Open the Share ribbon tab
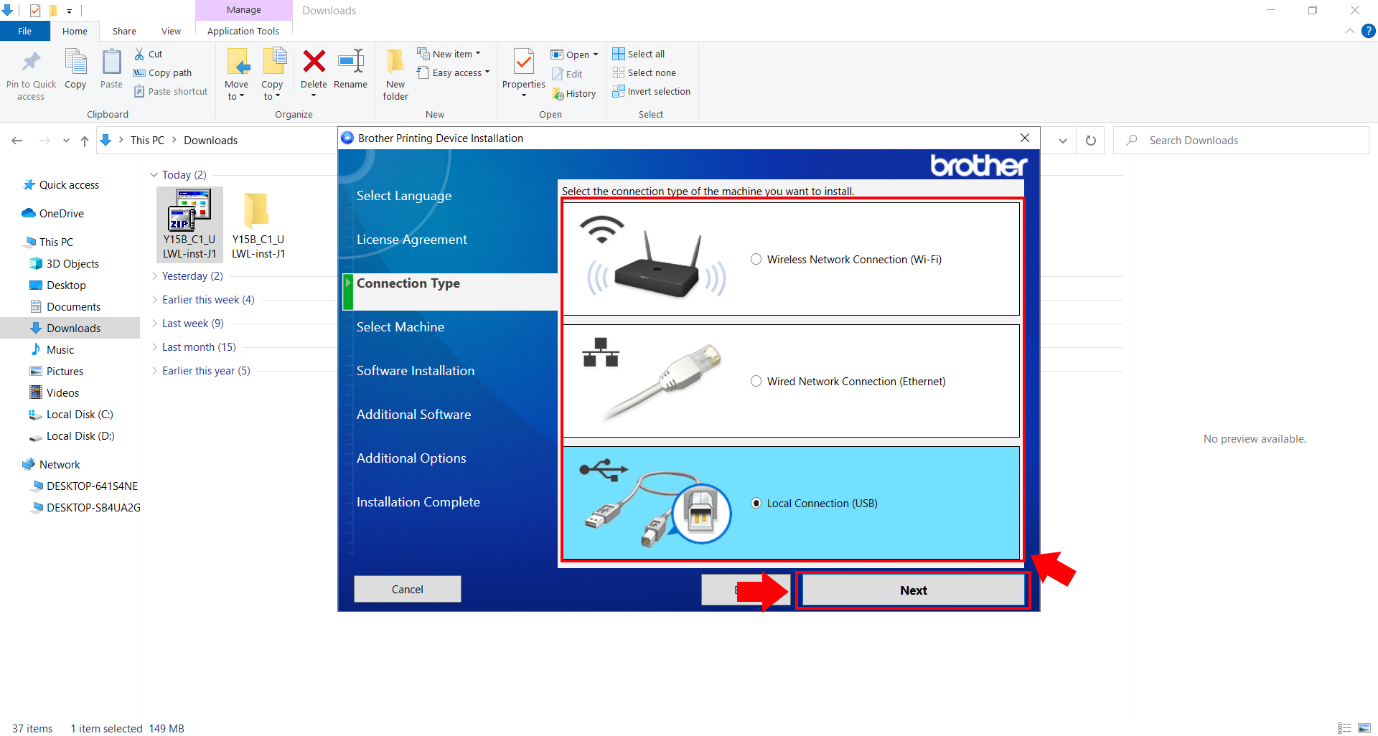Screen dimensions: 1378x736 click(123, 31)
